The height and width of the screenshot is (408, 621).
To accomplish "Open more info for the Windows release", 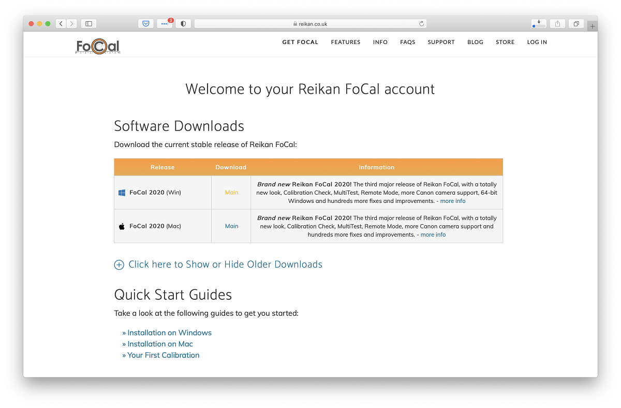I will click(453, 201).
